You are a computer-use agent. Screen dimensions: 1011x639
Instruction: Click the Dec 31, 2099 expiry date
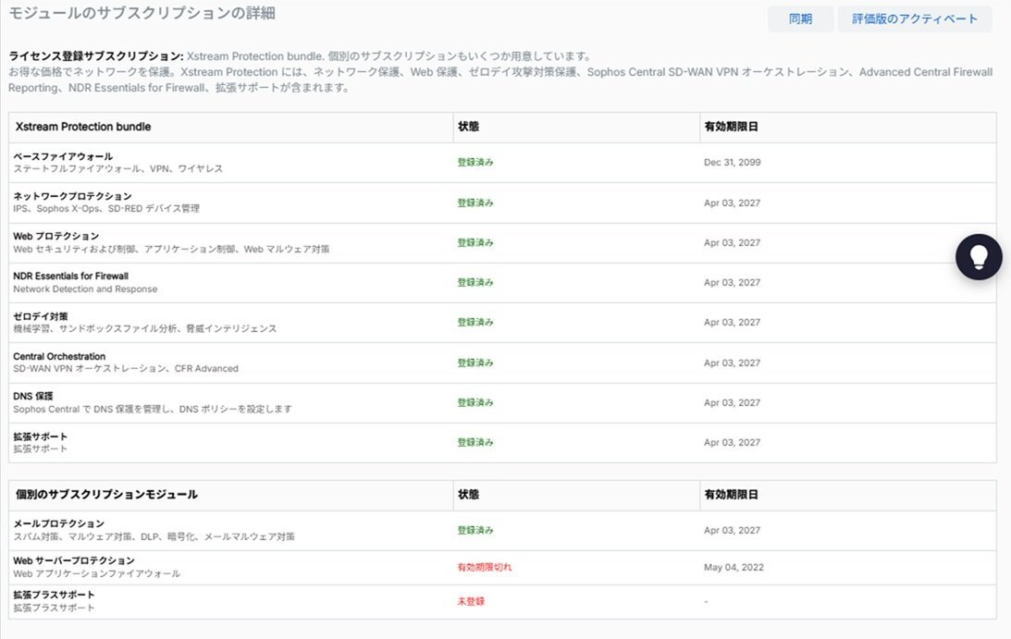point(733,163)
